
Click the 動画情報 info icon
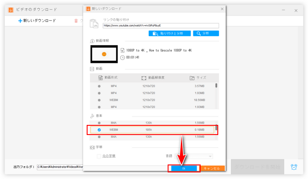click(92, 41)
